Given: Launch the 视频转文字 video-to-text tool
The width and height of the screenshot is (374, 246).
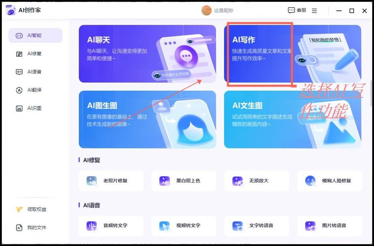Looking at the screenshot, I should tap(184, 226).
